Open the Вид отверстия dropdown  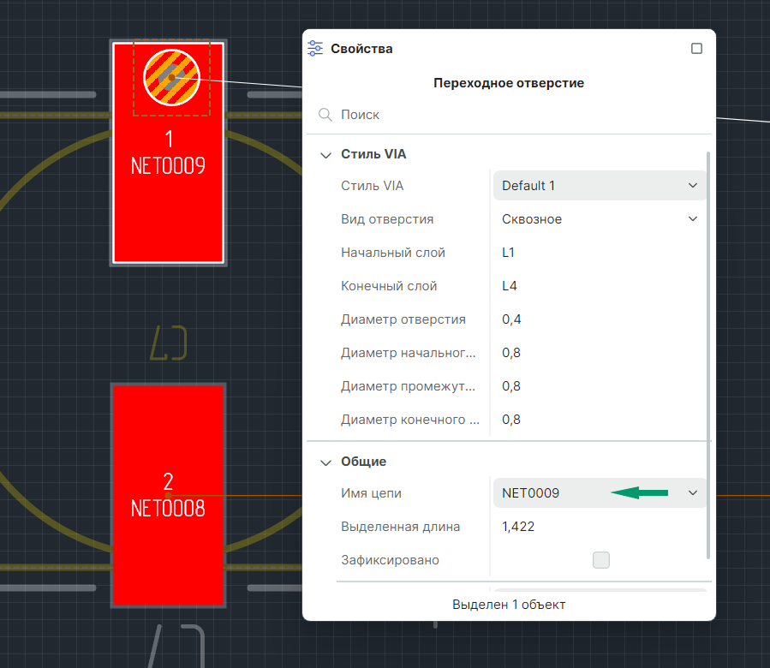600,219
